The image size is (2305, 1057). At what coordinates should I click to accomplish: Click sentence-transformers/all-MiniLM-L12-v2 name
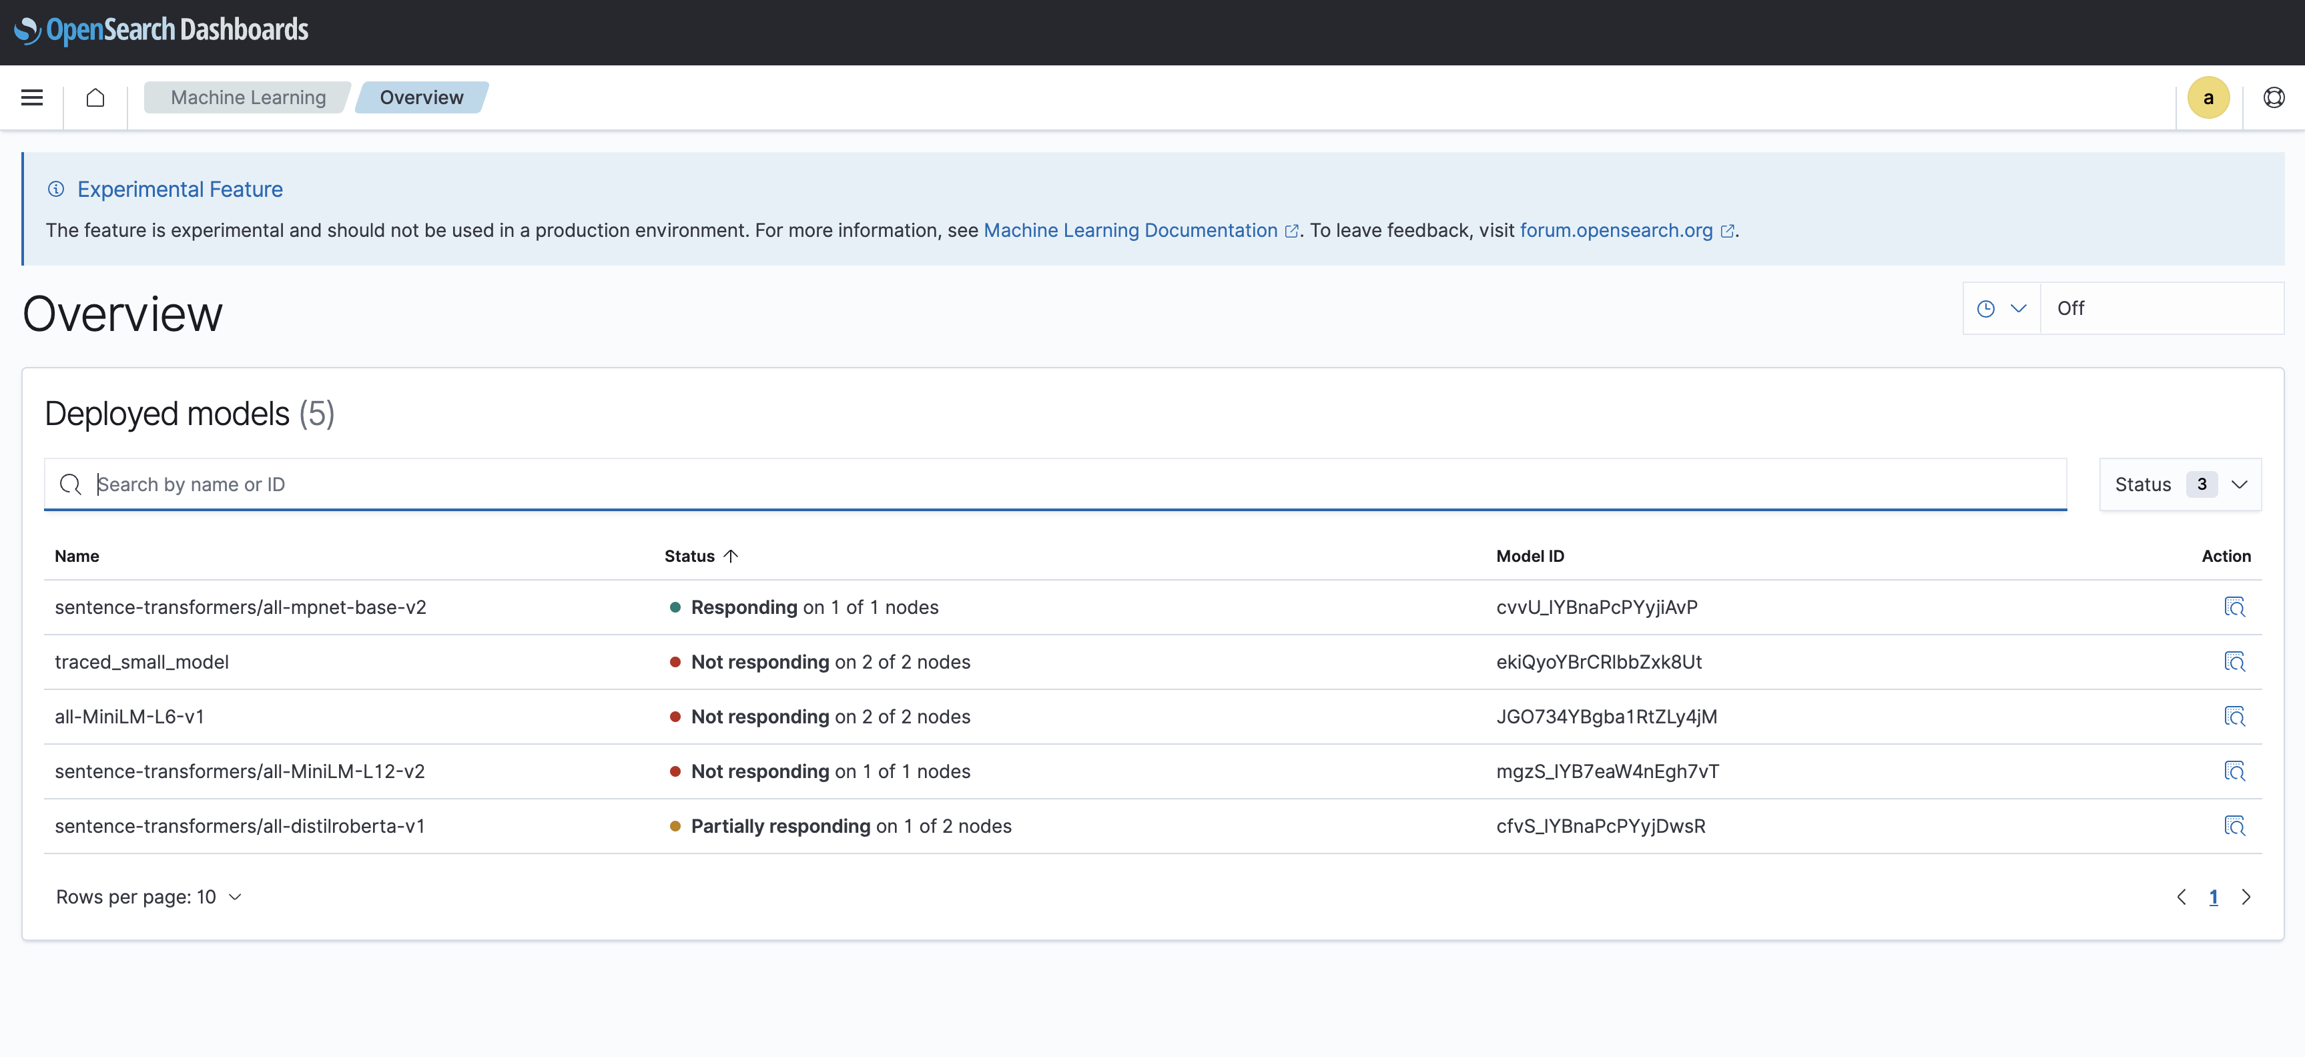coord(240,771)
